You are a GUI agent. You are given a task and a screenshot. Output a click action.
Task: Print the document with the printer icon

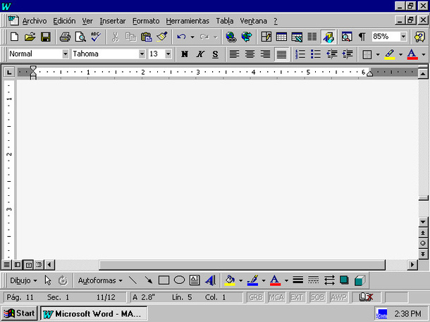[x=65, y=37]
